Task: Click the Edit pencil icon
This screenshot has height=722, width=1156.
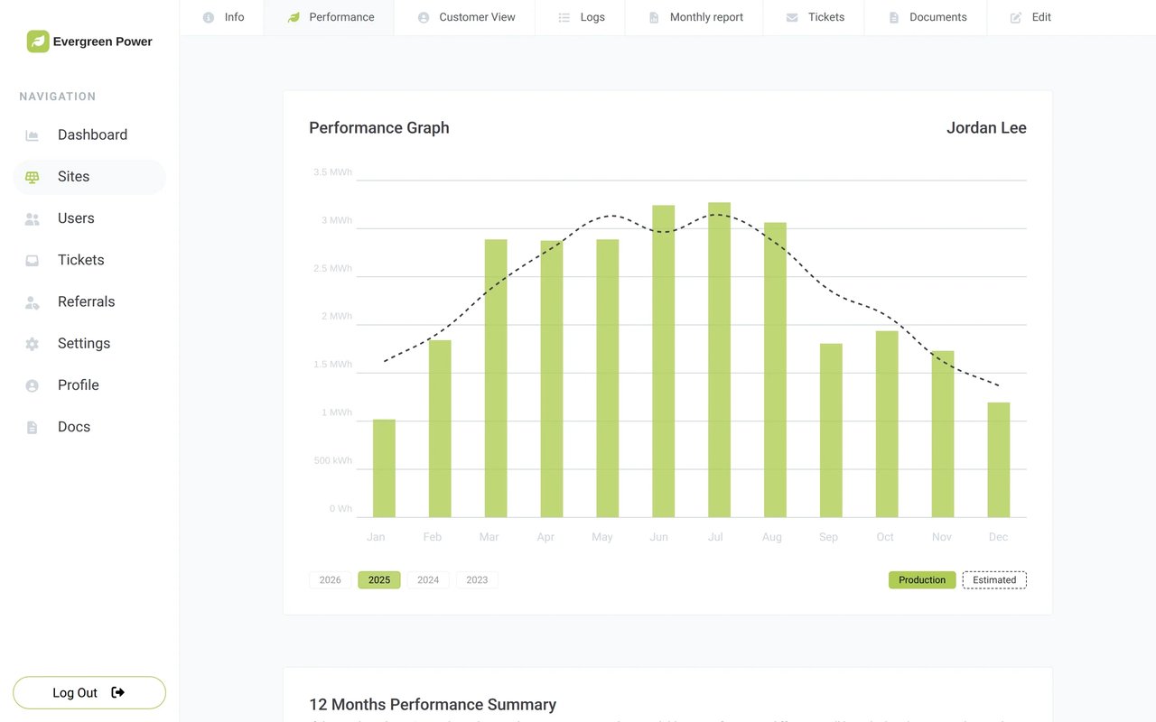Action: click(1016, 17)
